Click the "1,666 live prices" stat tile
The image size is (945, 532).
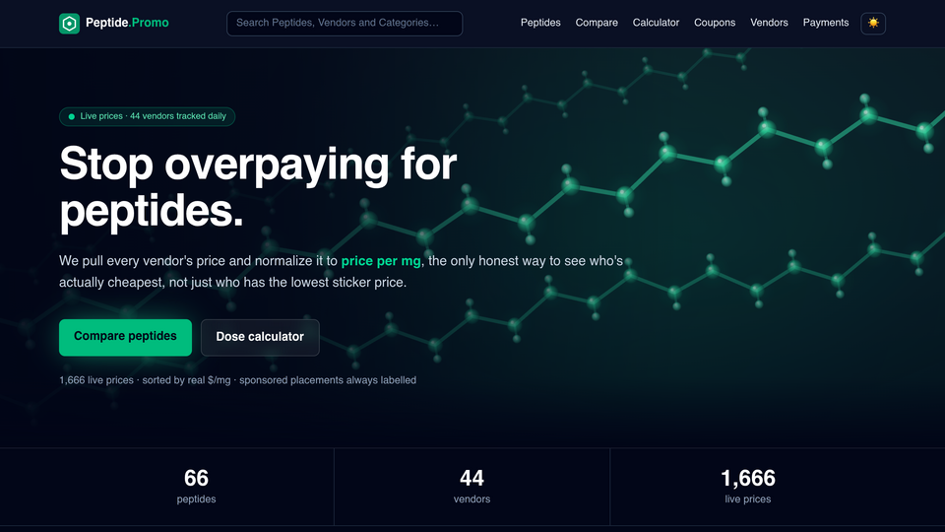pos(748,487)
